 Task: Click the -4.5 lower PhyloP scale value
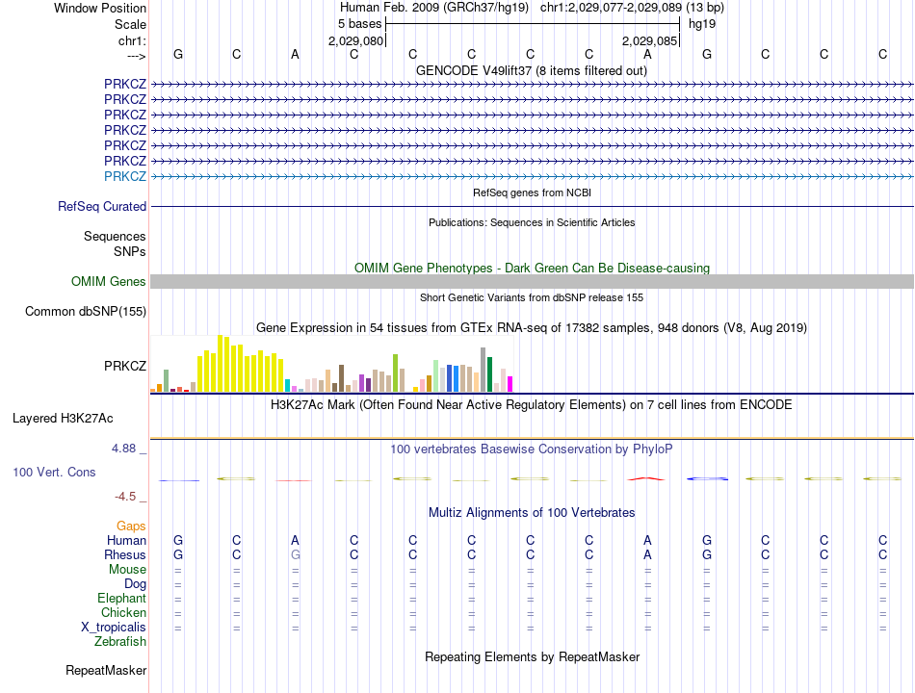click(125, 497)
